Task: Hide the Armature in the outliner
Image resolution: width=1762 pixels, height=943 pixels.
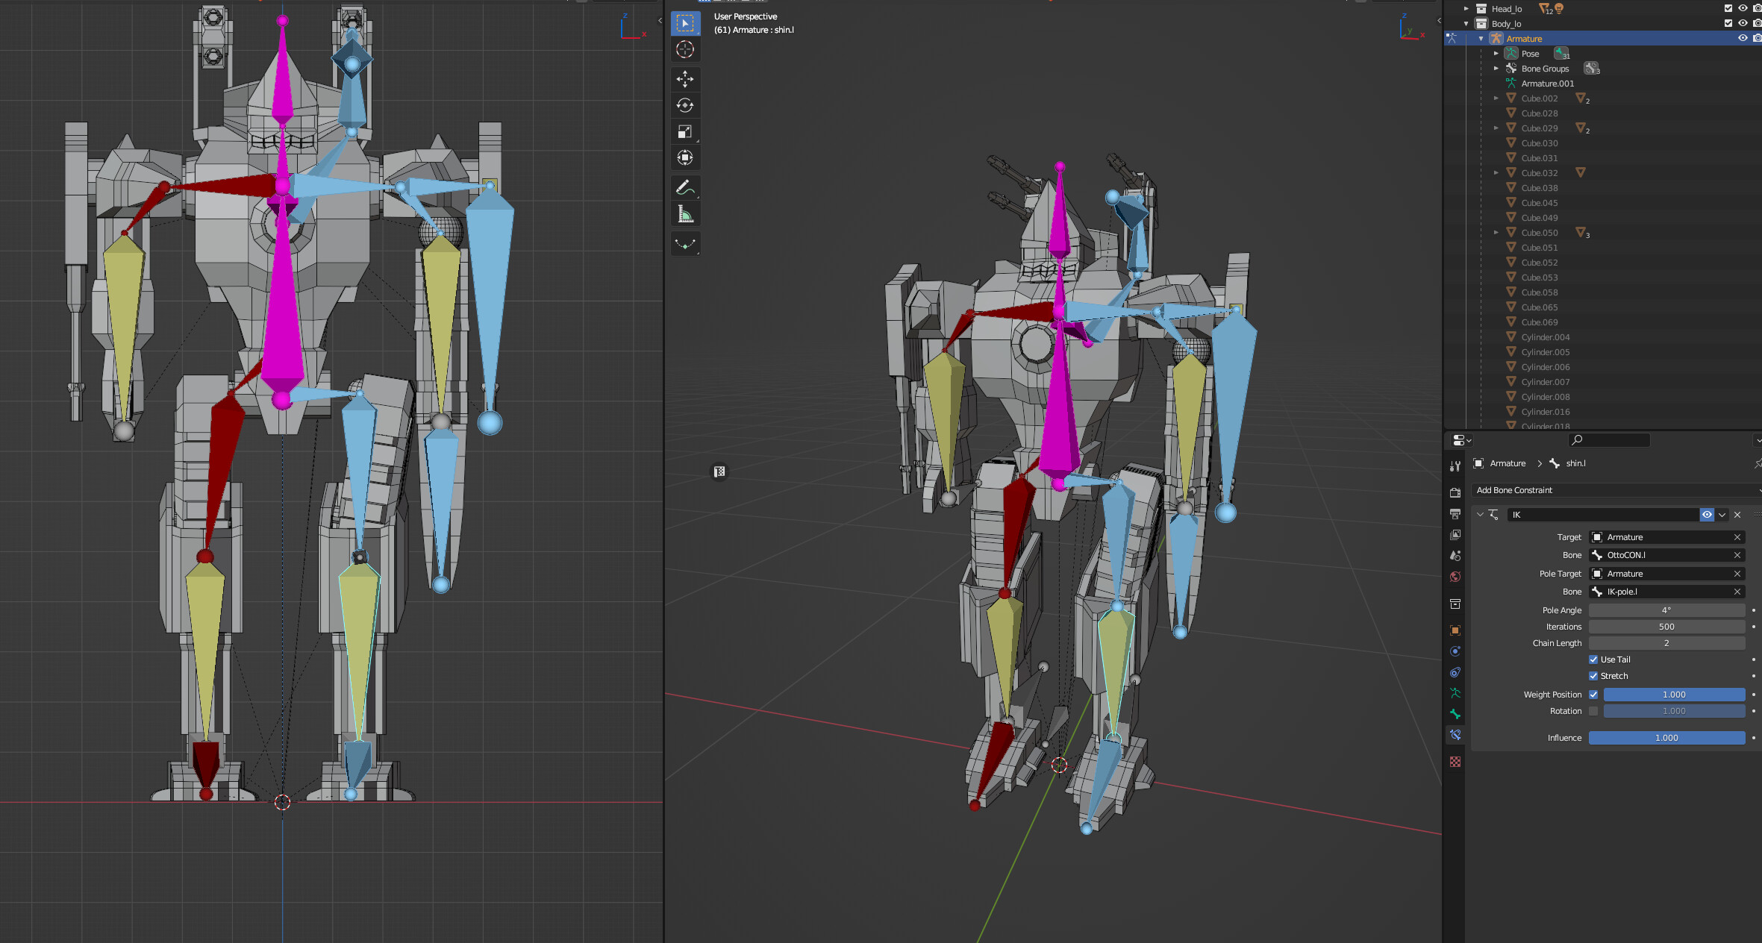Action: pos(1743,38)
